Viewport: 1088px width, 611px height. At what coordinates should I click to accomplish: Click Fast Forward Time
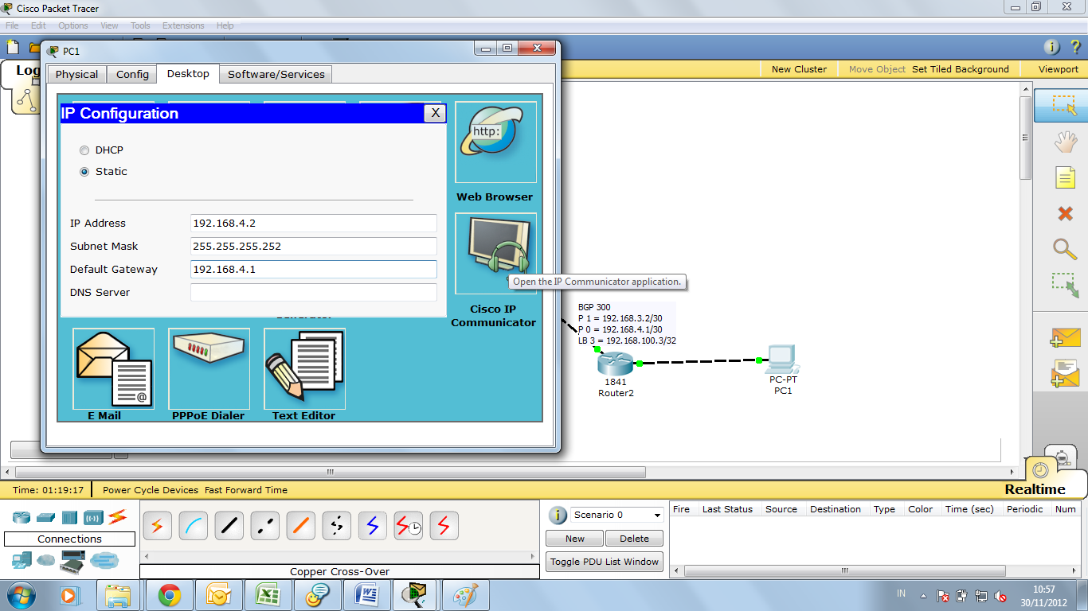pos(246,490)
